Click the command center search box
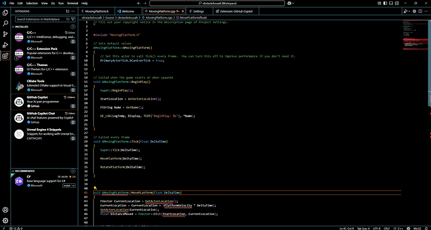 click(x=217, y=3)
